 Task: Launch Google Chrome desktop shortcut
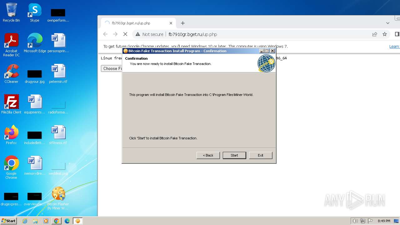(x=11, y=167)
